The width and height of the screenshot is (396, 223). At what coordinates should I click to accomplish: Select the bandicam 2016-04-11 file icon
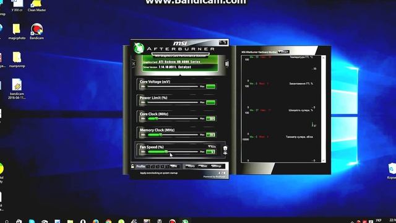click(17, 89)
